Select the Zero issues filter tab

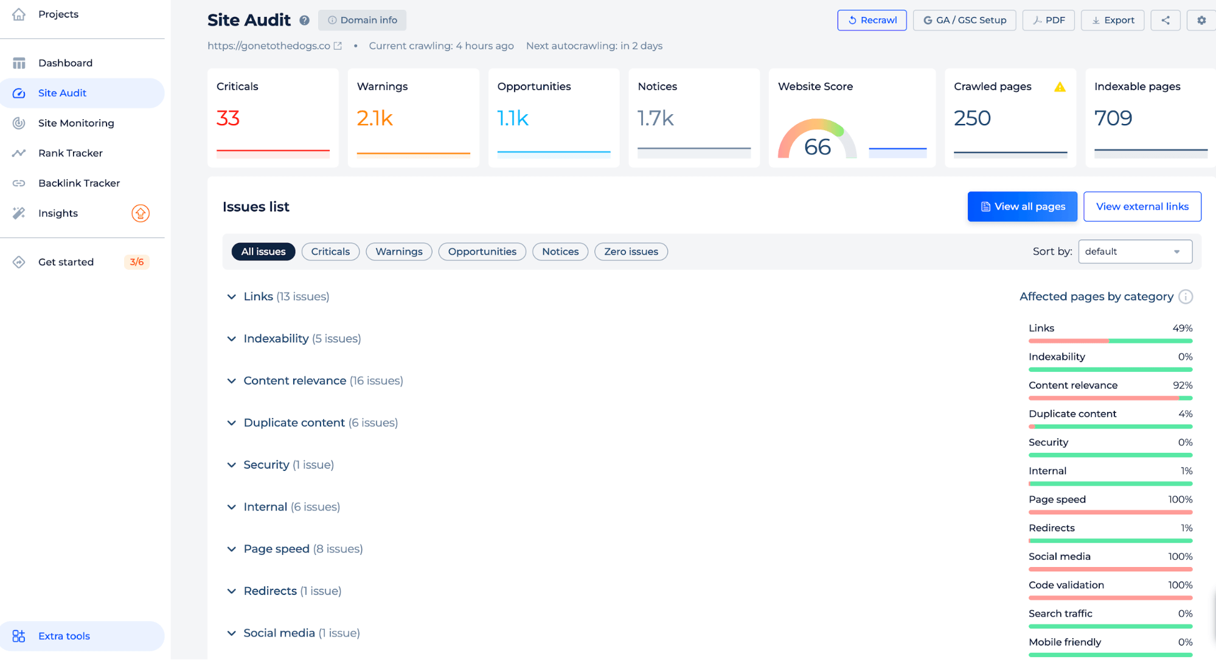(630, 251)
